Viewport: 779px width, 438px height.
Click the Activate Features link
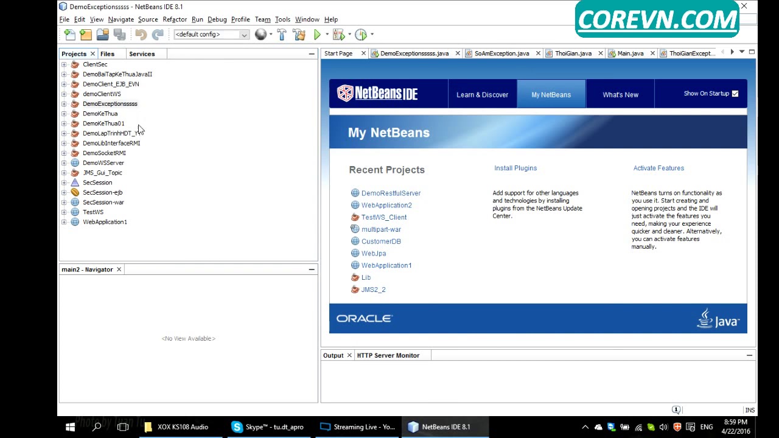[658, 169]
